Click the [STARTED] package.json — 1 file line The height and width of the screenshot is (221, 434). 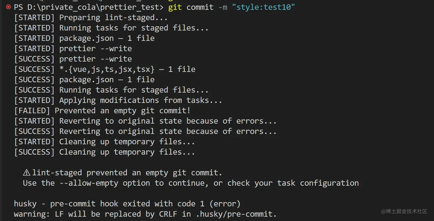[84, 38]
